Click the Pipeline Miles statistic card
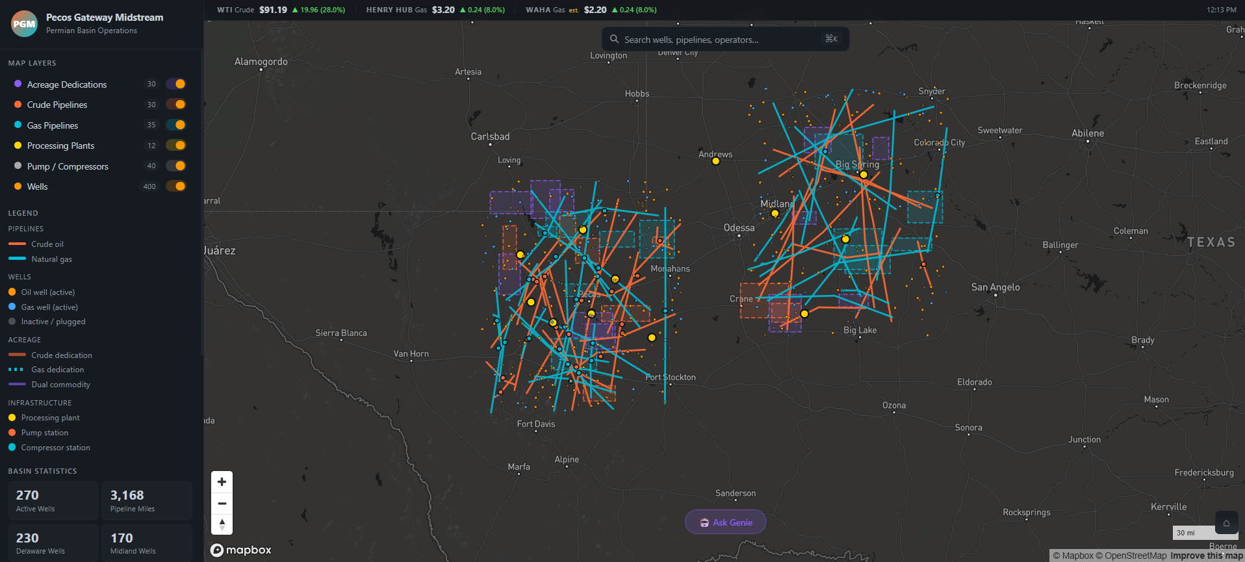This screenshot has width=1245, height=562. click(x=147, y=500)
